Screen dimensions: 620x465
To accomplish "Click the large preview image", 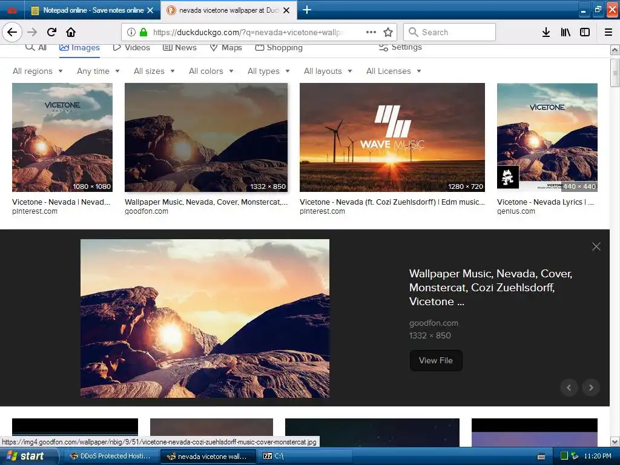I will pos(205,318).
